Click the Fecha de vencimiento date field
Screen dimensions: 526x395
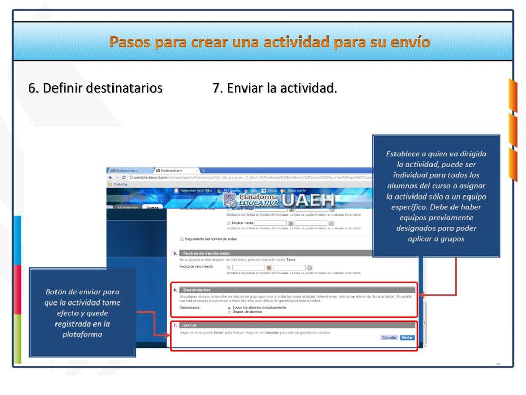click(x=249, y=267)
